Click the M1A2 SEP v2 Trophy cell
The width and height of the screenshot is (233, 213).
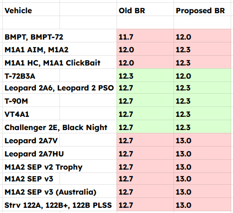[59, 166]
